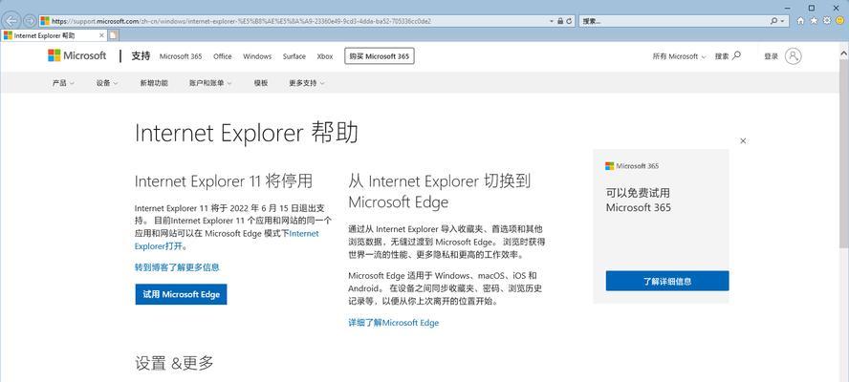Expand the 更多支持 dropdown menu

(307, 83)
